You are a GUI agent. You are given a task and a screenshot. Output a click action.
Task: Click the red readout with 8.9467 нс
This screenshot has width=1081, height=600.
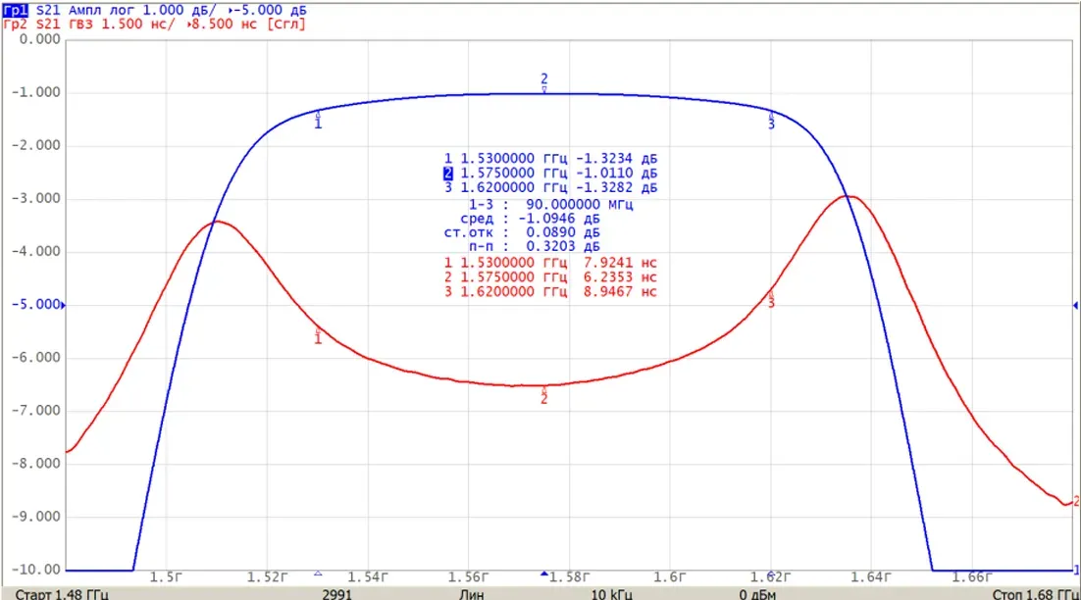(550, 292)
